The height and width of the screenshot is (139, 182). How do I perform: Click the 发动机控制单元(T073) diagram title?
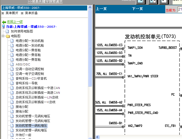150,37
